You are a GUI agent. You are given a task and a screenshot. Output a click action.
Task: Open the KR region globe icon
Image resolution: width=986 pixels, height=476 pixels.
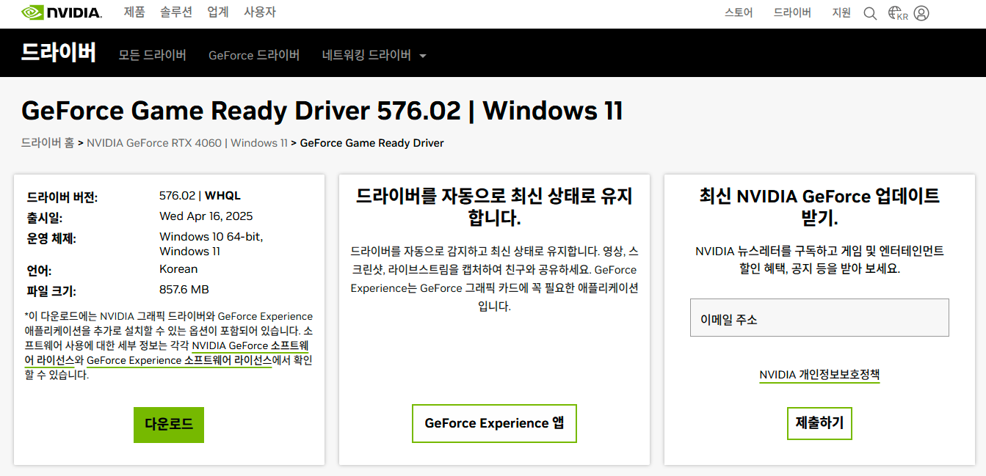[x=898, y=13]
